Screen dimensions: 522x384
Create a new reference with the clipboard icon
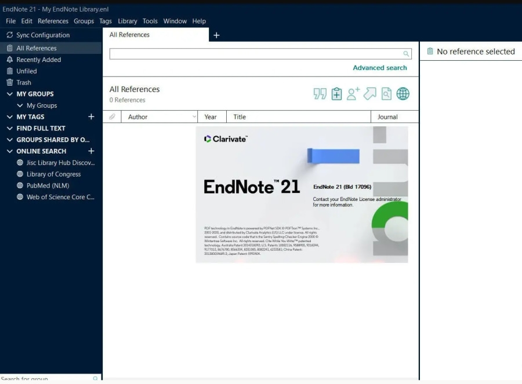(336, 93)
